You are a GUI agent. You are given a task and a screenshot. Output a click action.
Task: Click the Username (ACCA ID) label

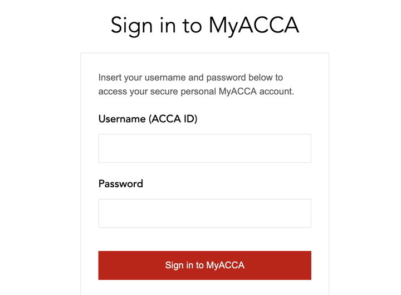point(148,119)
